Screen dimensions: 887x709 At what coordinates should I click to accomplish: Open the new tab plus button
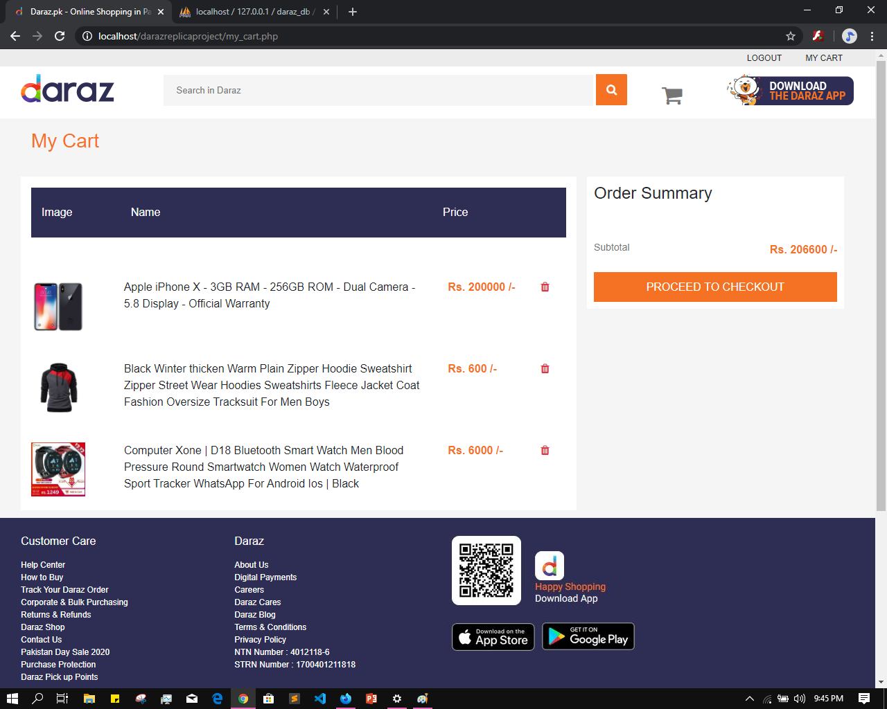pyautogui.click(x=353, y=12)
